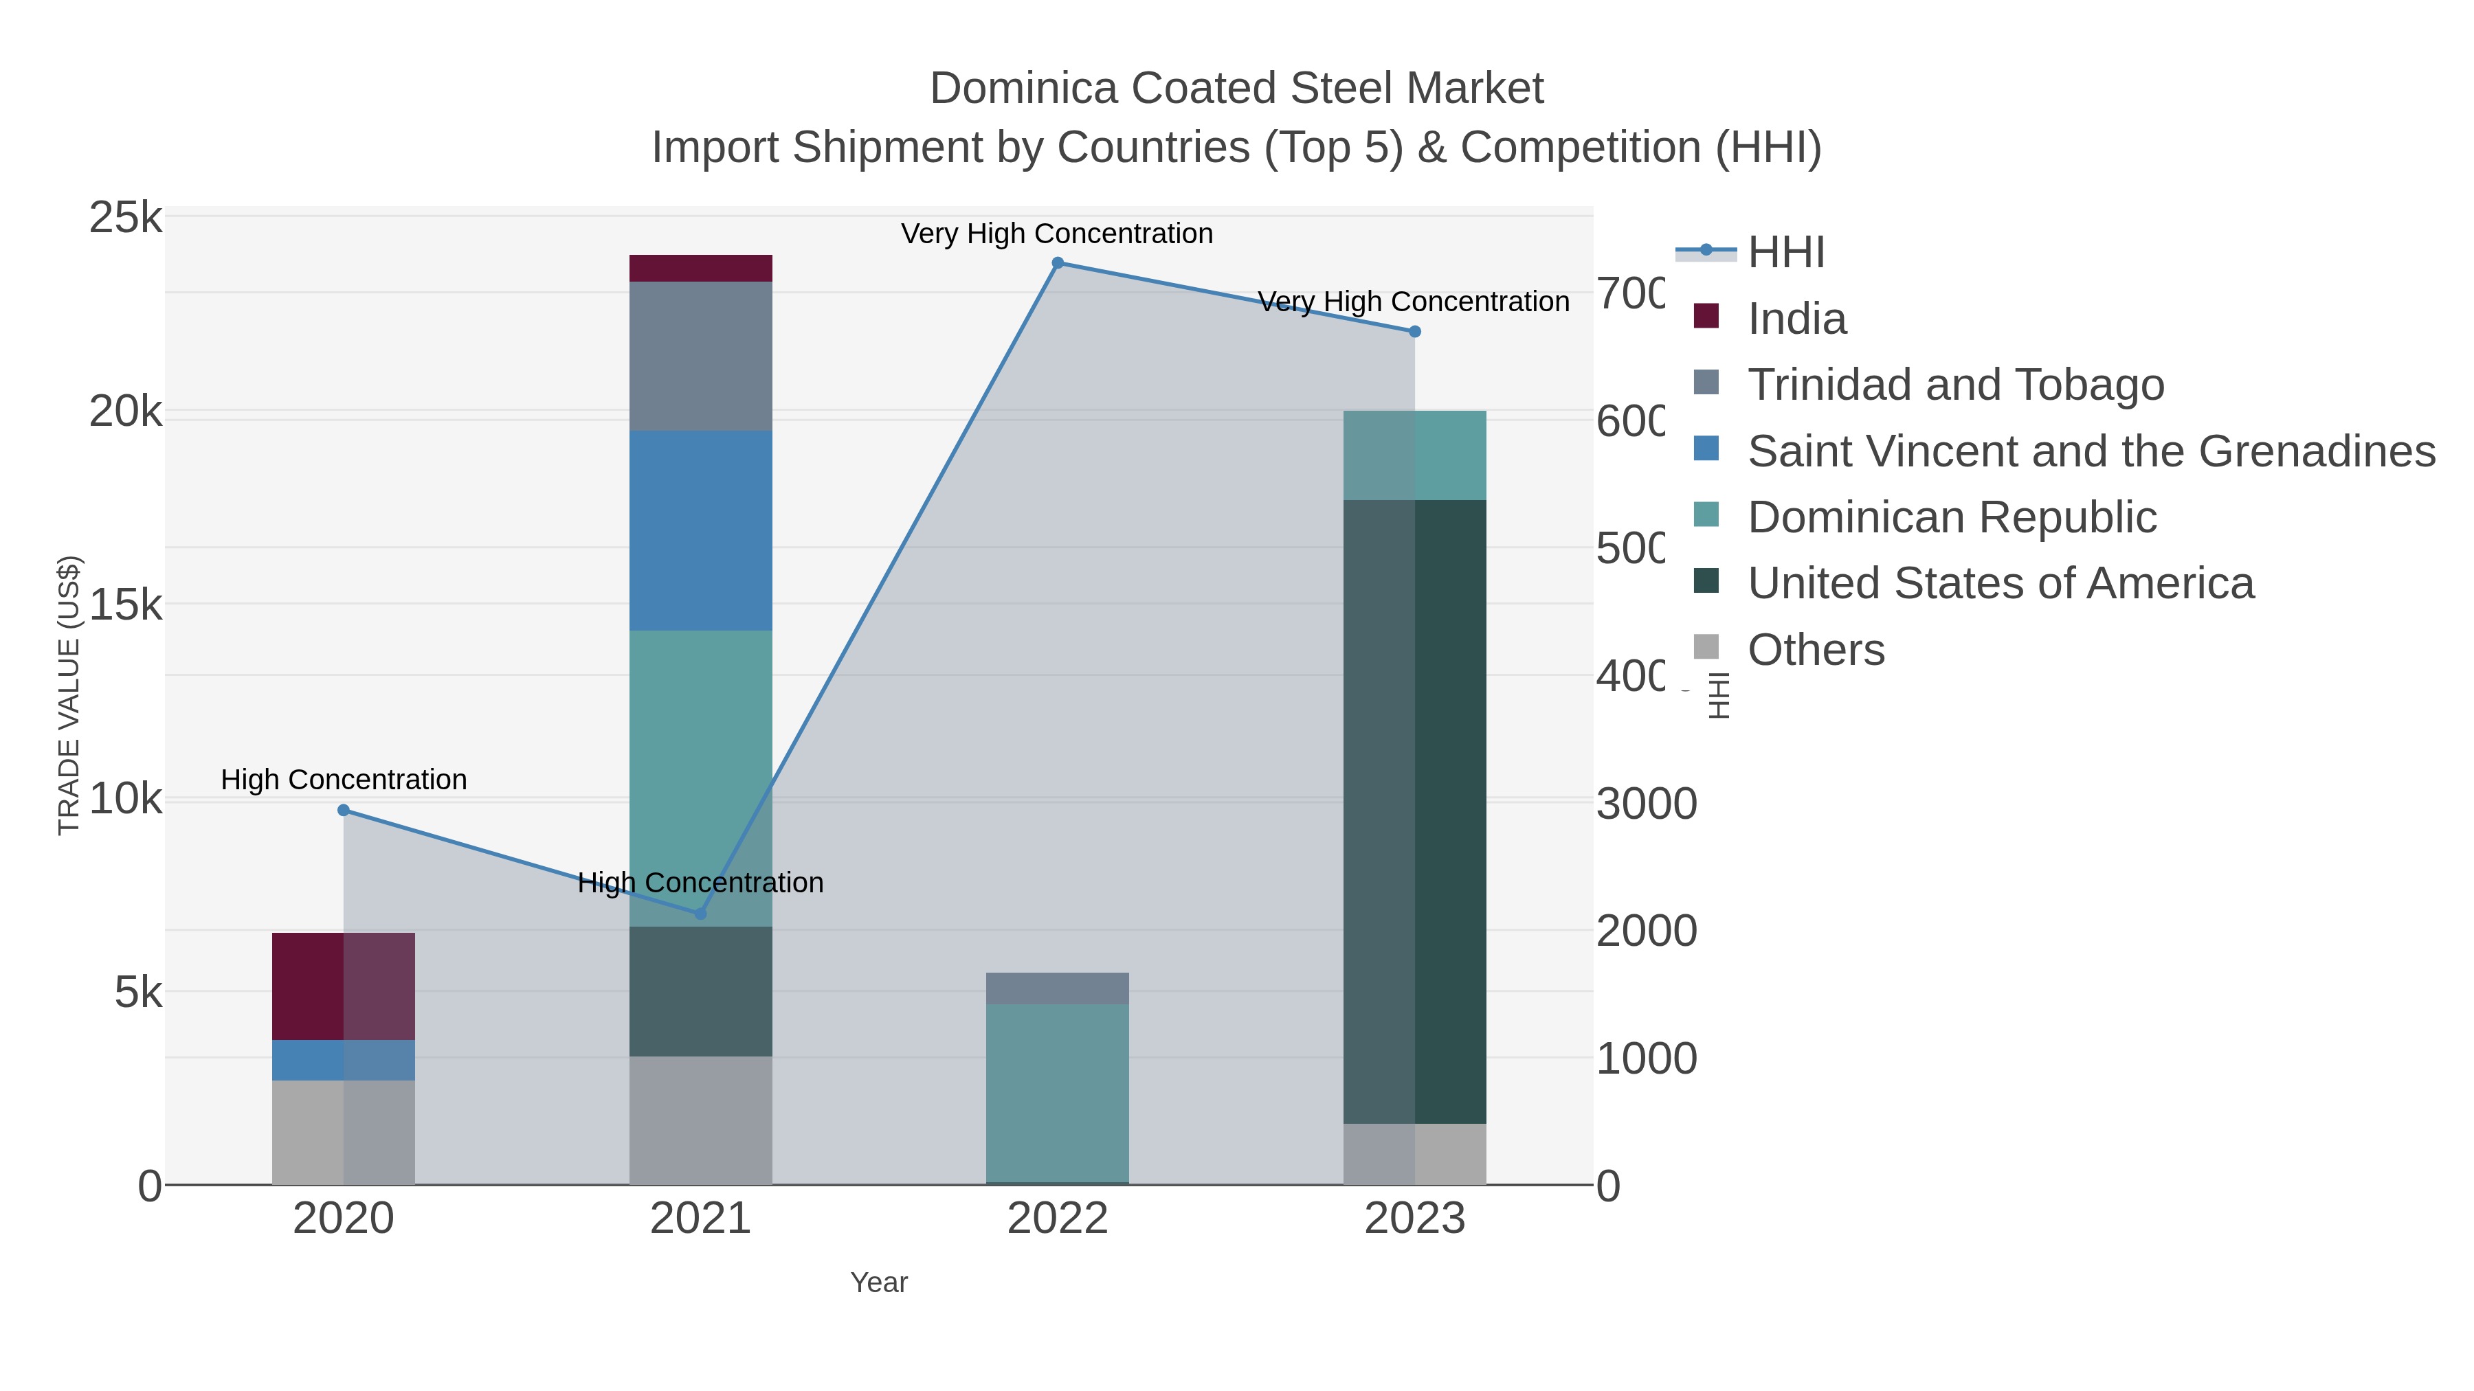Click the 2023 x-axis label
This screenshot has height=1391, width=2474.
tap(1415, 1219)
